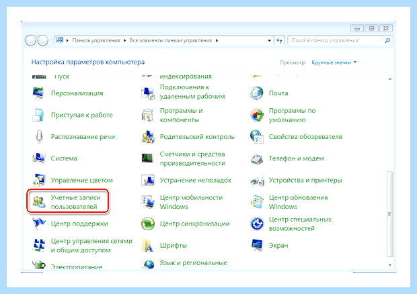Image resolution: width=417 pixels, height=294 pixels.
Task: Focus the control panel search field
Action: coord(340,40)
